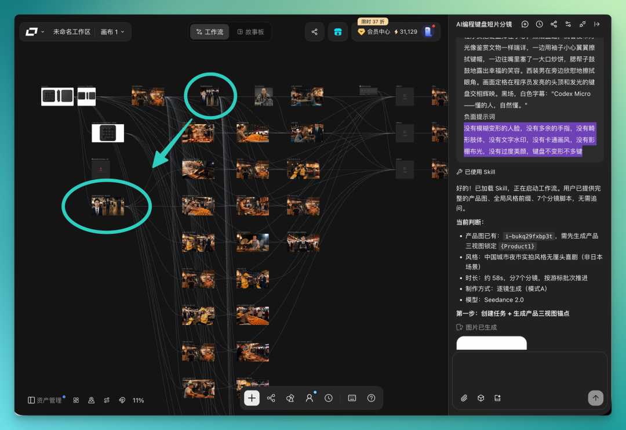Click the person icon in bottom toolbar
Image resolution: width=626 pixels, height=430 pixels.
coord(310,398)
